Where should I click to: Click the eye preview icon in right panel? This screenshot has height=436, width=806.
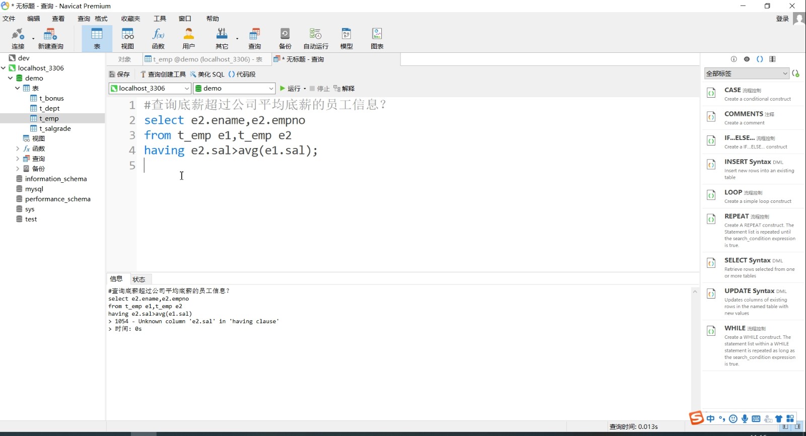coord(747,59)
